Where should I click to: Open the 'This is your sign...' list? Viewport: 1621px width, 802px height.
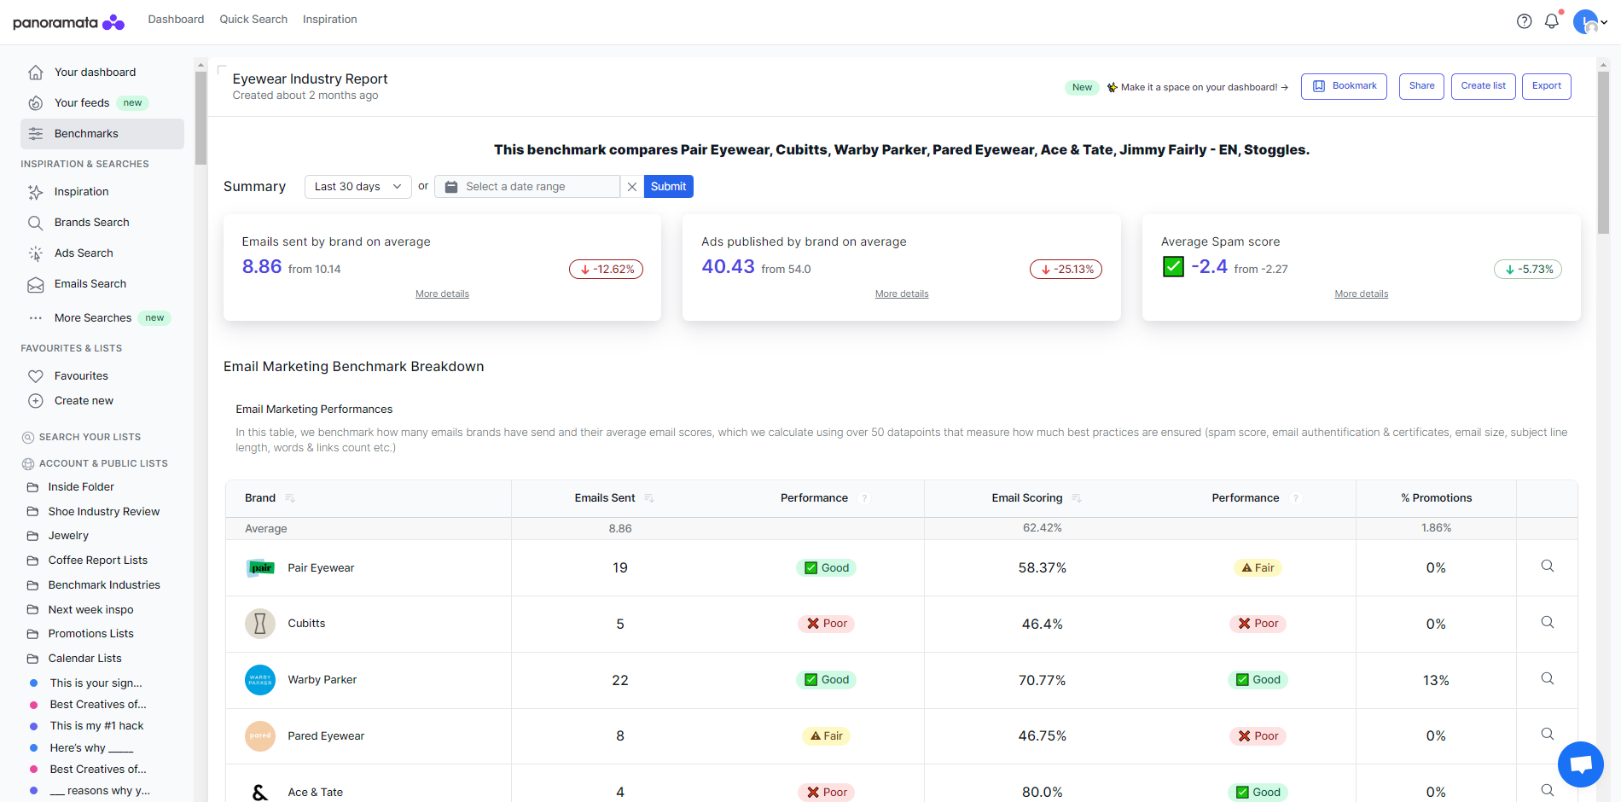tap(96, 683)
